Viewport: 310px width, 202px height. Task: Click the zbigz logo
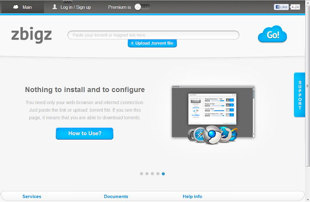click(31, 34)
